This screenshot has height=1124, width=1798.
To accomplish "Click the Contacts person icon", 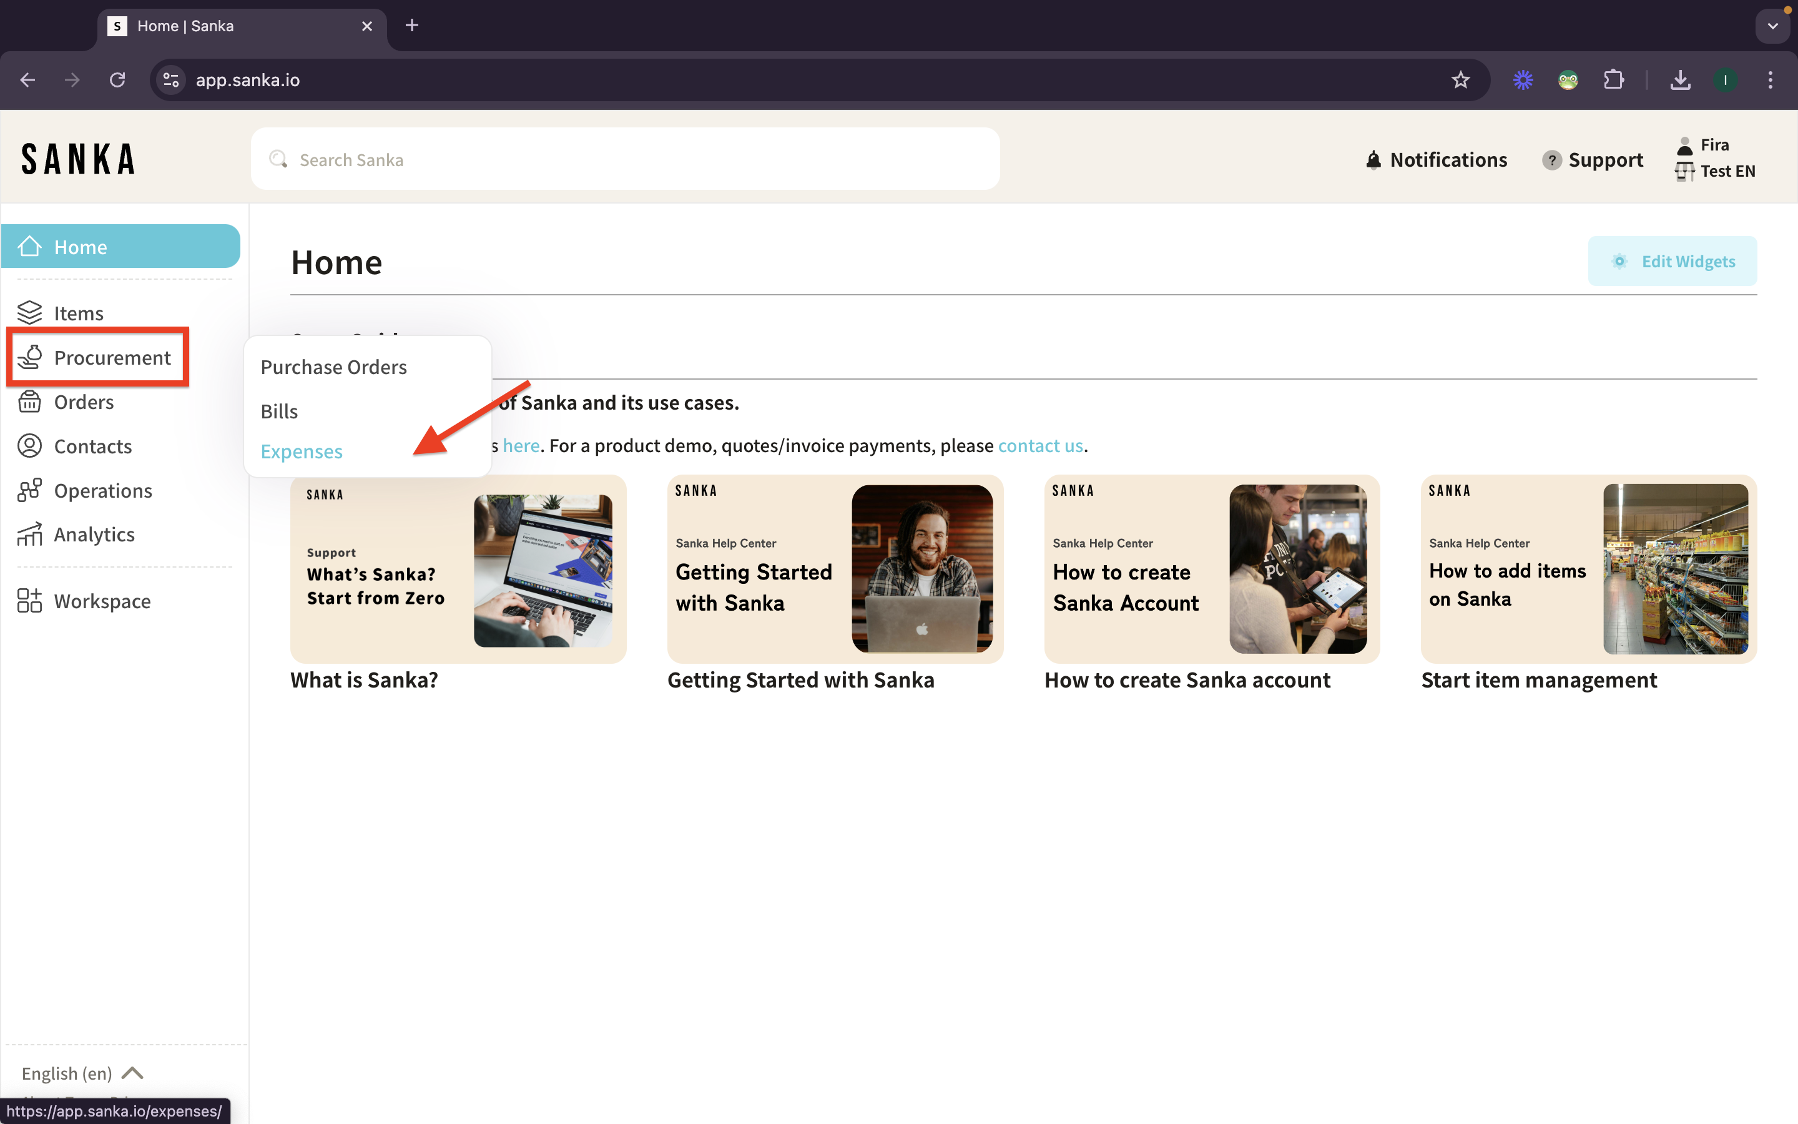I will tap(30, 446).
